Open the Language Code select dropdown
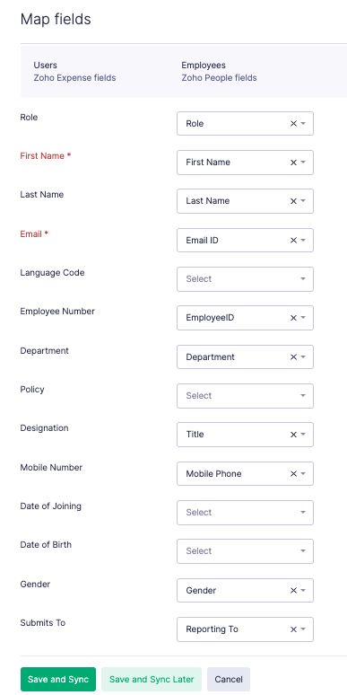Screen dimensions: 347x695 click(245, 279)
